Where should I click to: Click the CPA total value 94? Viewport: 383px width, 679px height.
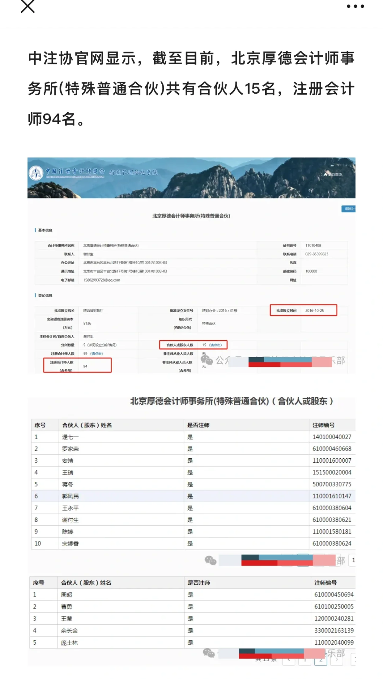pyautogui.click(x=85, y=366)
